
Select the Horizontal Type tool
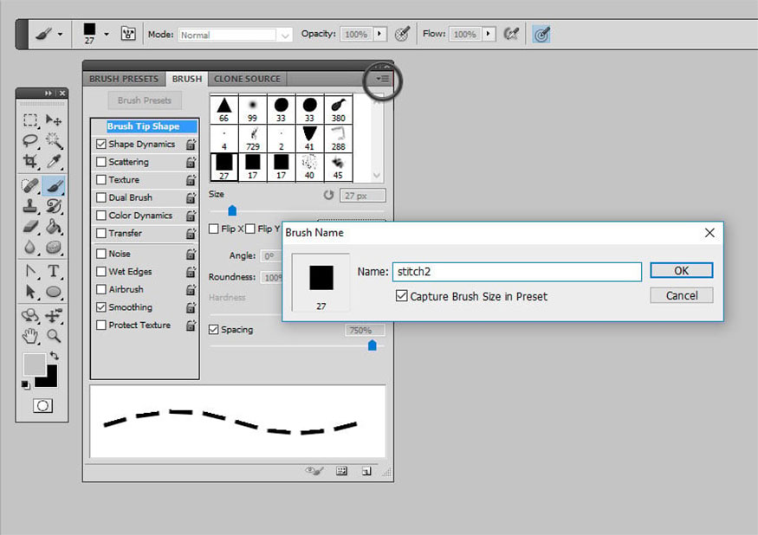tap(54, 270)
